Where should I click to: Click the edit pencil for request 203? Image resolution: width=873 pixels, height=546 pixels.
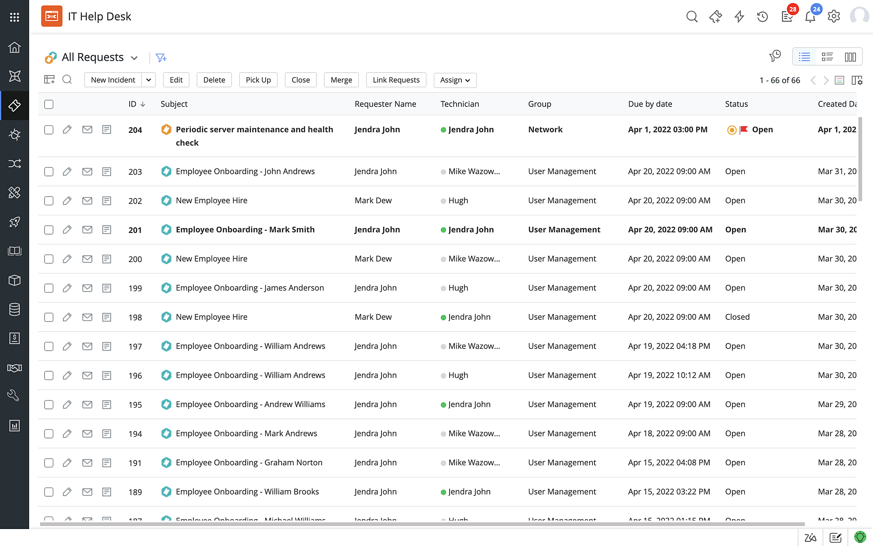pyautogui.click(x=67, y=172)
